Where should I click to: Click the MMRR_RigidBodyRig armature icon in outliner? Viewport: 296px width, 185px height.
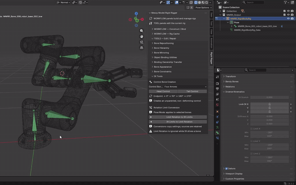pos(228,18)
